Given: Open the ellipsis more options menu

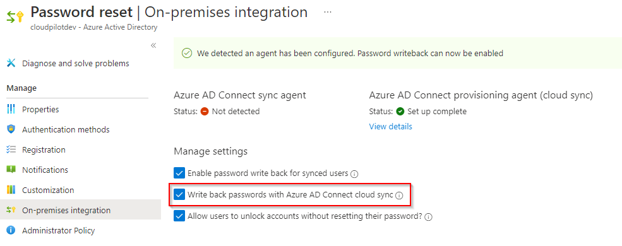Looking at the screenshot, I should (327, 12).
